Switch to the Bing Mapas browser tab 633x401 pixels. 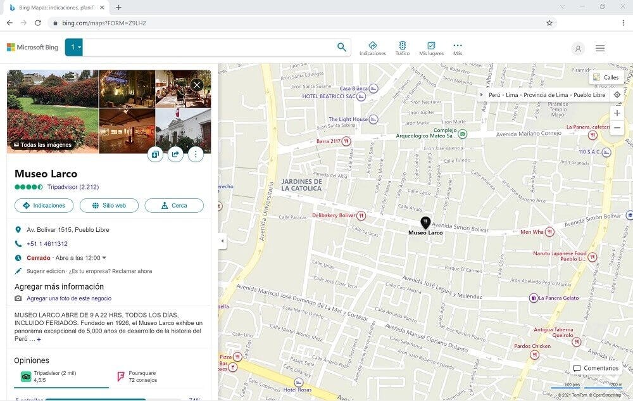click(51, 8)
